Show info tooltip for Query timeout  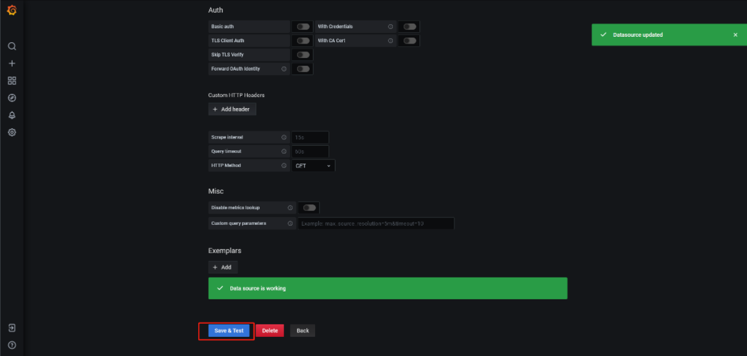pyautogui.click(x=284, y=152)
